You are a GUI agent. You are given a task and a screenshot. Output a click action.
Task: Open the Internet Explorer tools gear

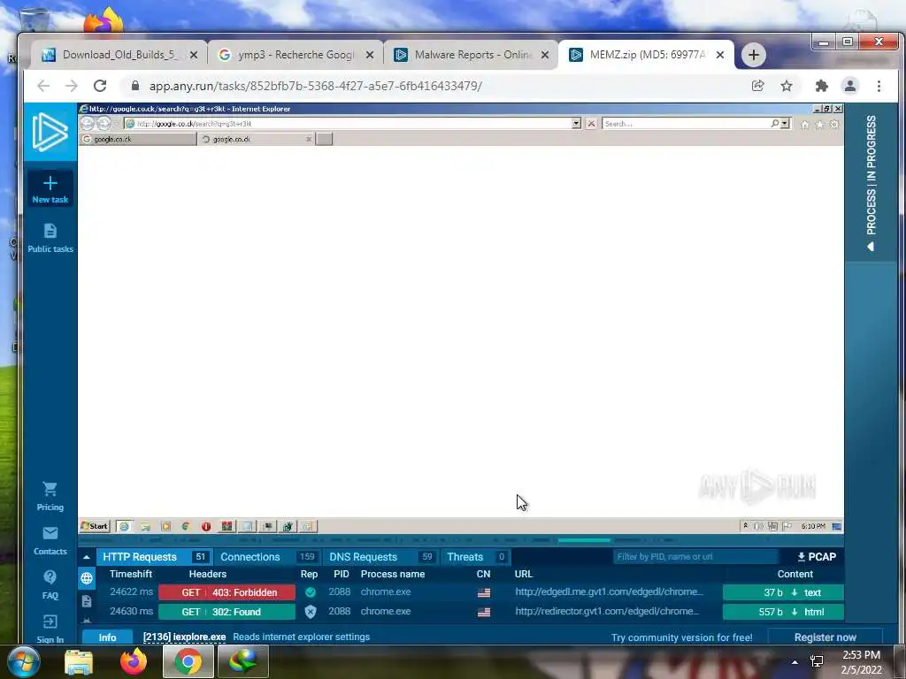click(833, 124)
